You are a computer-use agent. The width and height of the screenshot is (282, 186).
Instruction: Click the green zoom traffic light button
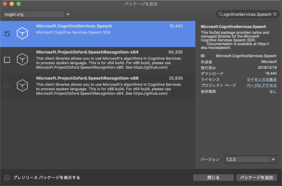point(18,4)
